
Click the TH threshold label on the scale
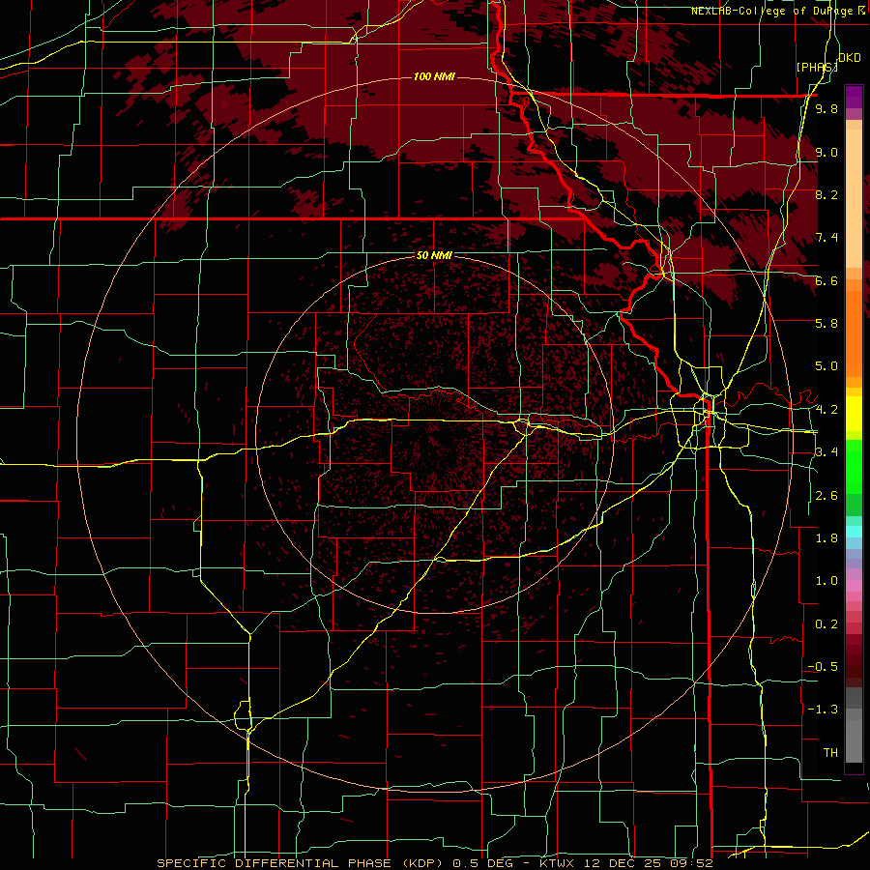tap(830, 753)
